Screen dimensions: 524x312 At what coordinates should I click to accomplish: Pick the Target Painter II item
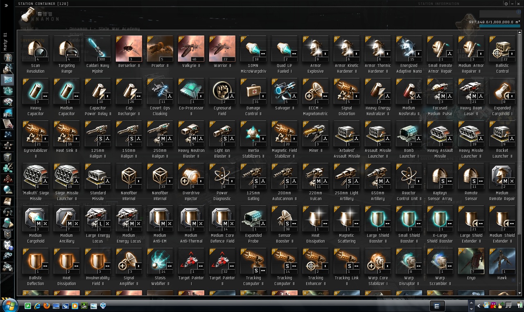tap(222, 261)
